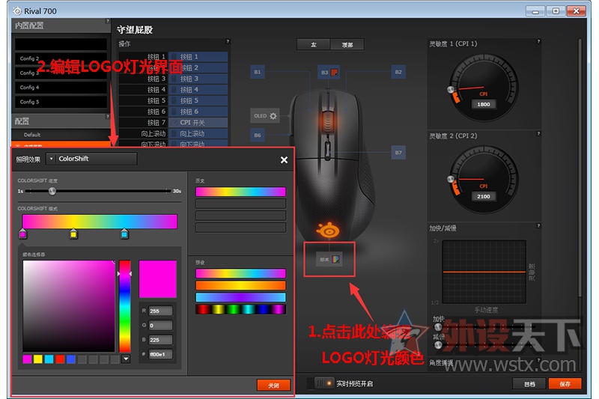599x399 pixels.
Task: Click the 加快 acceleration slider knob
Action: (x=438, y=327)
